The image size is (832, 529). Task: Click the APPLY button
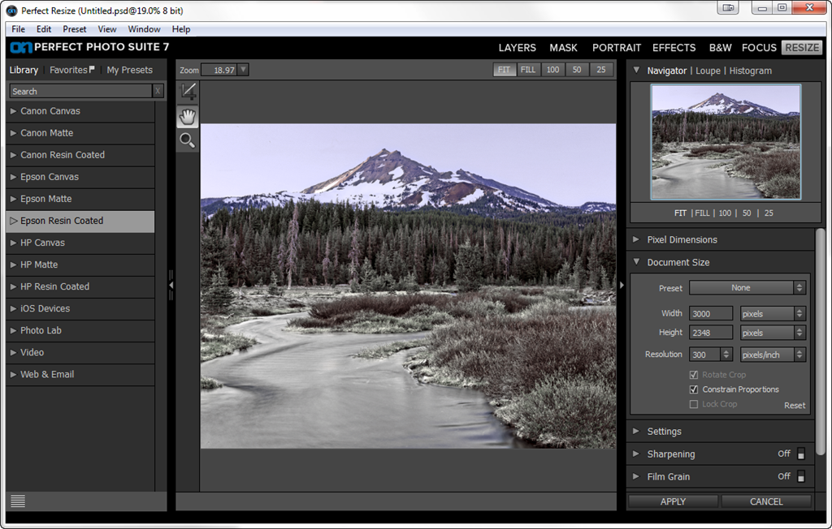[673, 501]
